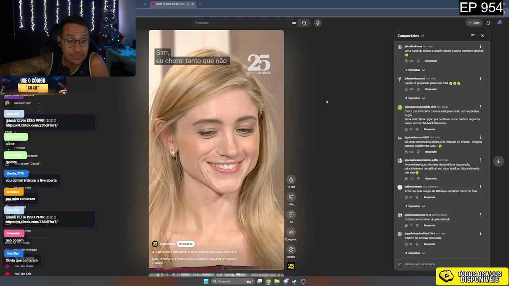Open the three-dot menu on @AmandaVieiraSantos comment

point(480,160)
